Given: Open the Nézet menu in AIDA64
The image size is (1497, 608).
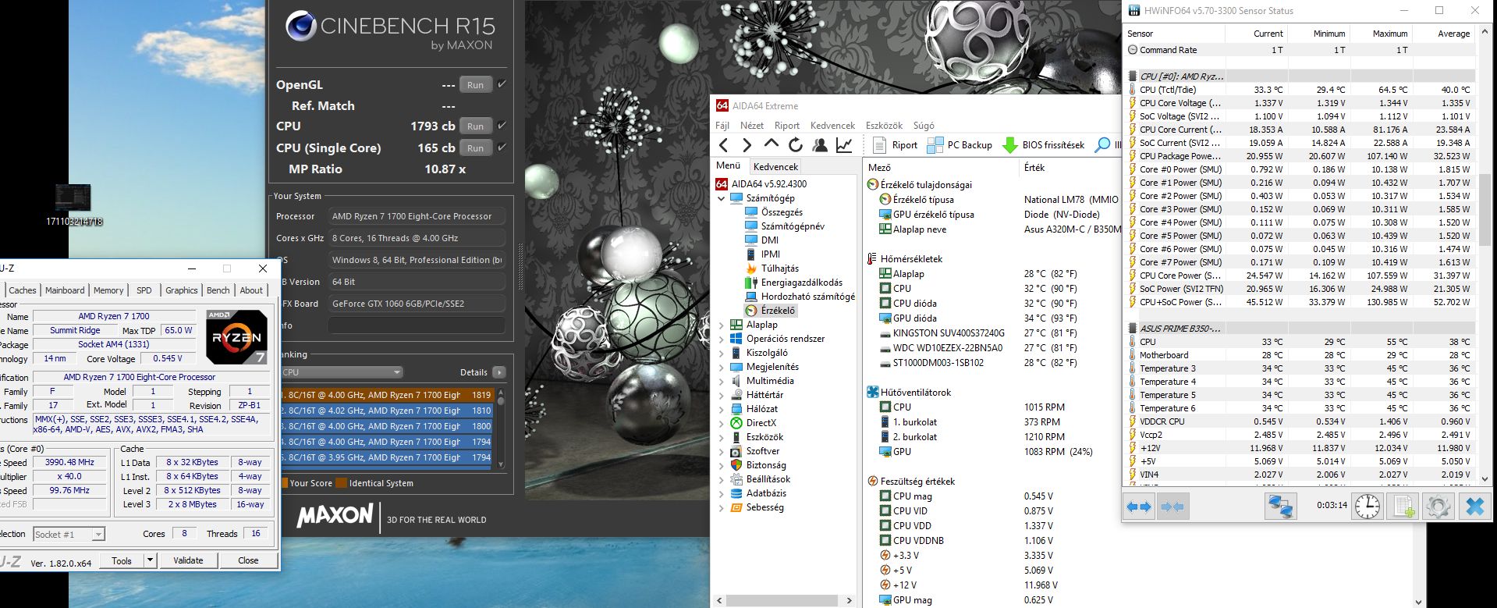Looking at the screenshot, I should 752,126.
